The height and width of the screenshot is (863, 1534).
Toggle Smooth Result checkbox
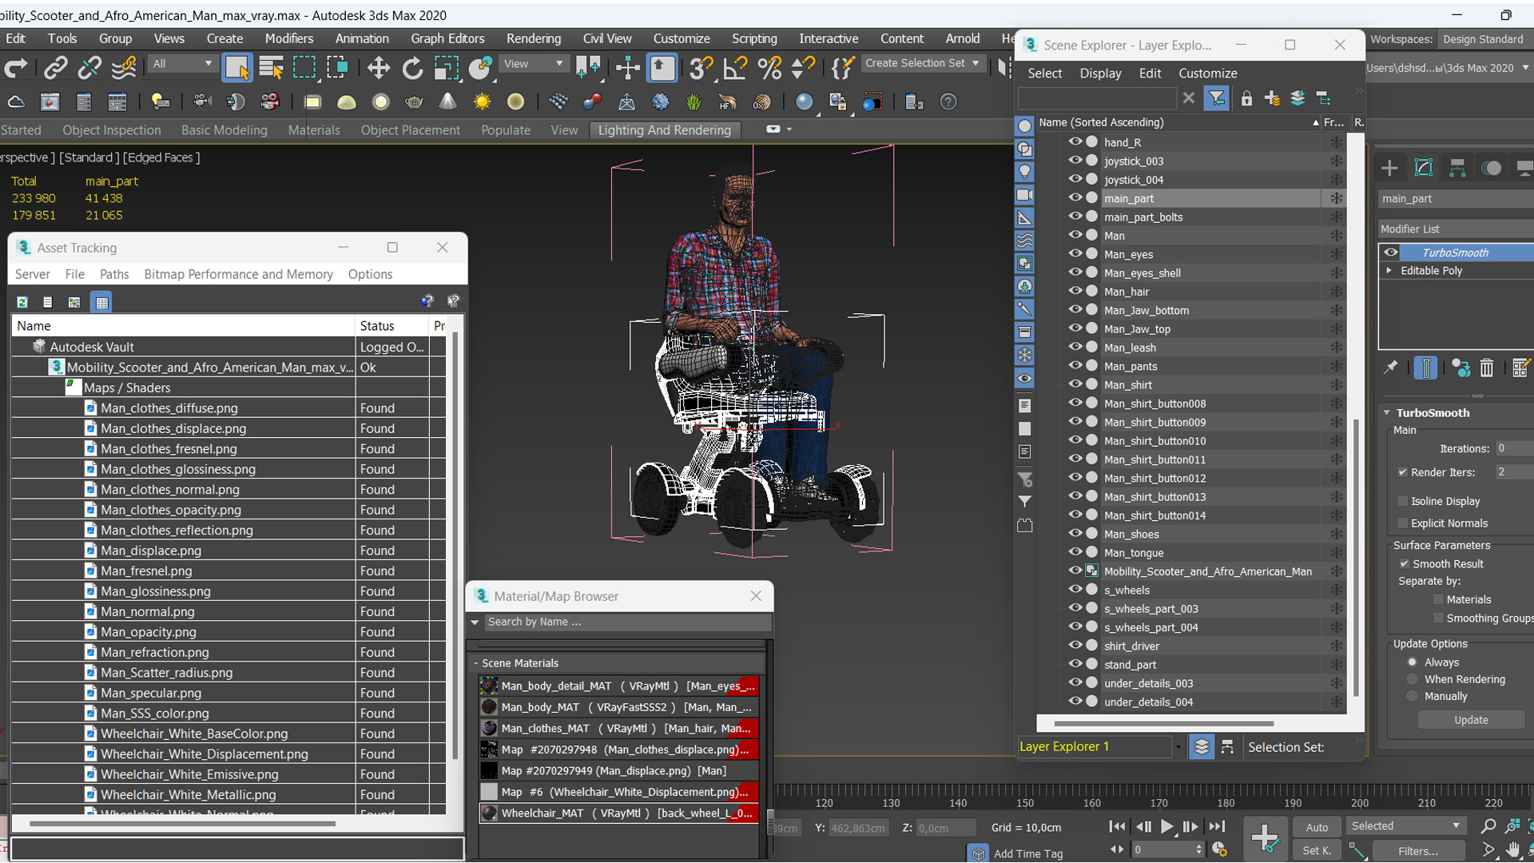[x=1404, y=563]
